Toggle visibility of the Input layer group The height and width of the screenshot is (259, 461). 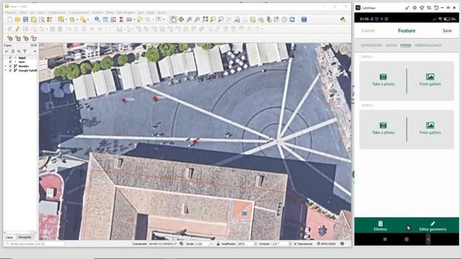point(10,58)
